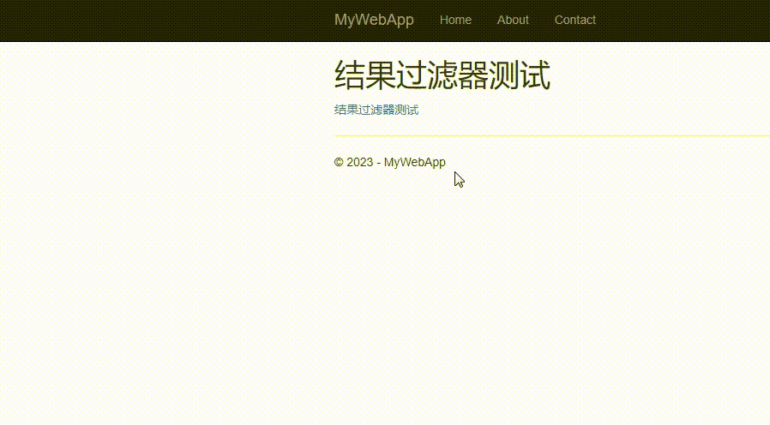Screen dimensions: 770x425
Task: Click the last character 试 of large heading
Action: coord(534,75)
